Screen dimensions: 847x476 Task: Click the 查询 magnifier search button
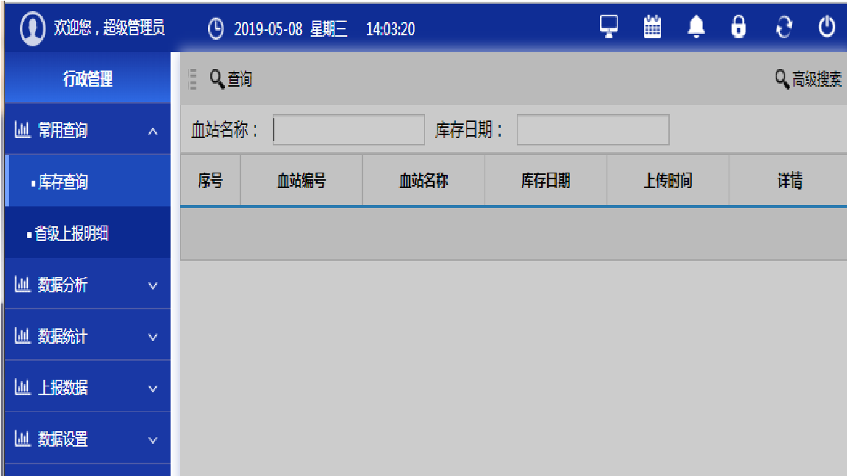click(x=231, y=79)
